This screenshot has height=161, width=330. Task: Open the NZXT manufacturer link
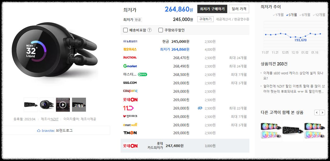55,119
